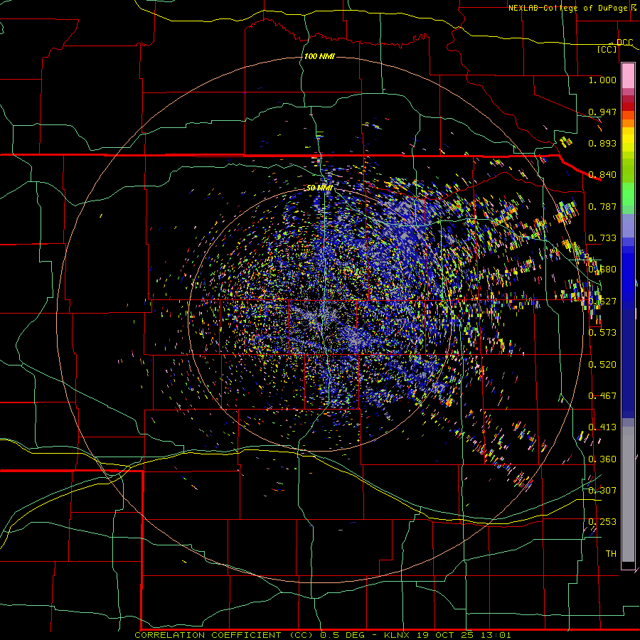Select the 0.360 scale value

click(602, 459)
